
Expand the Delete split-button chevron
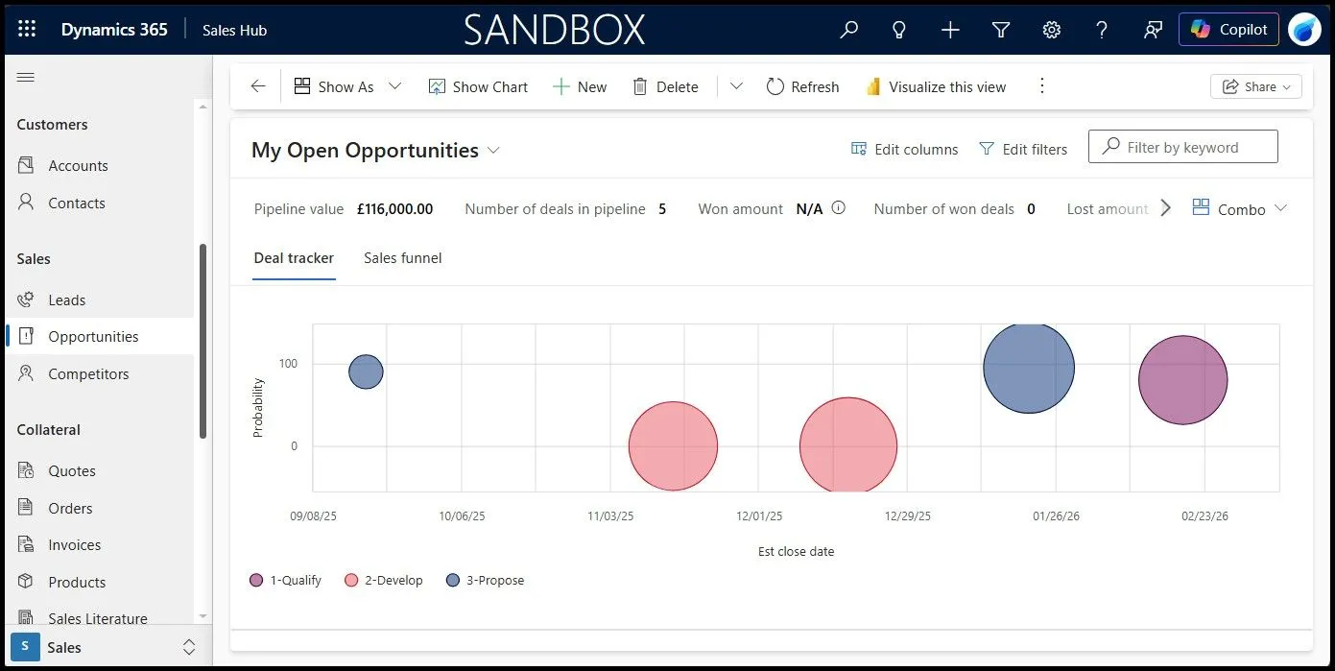coord(736,86)
